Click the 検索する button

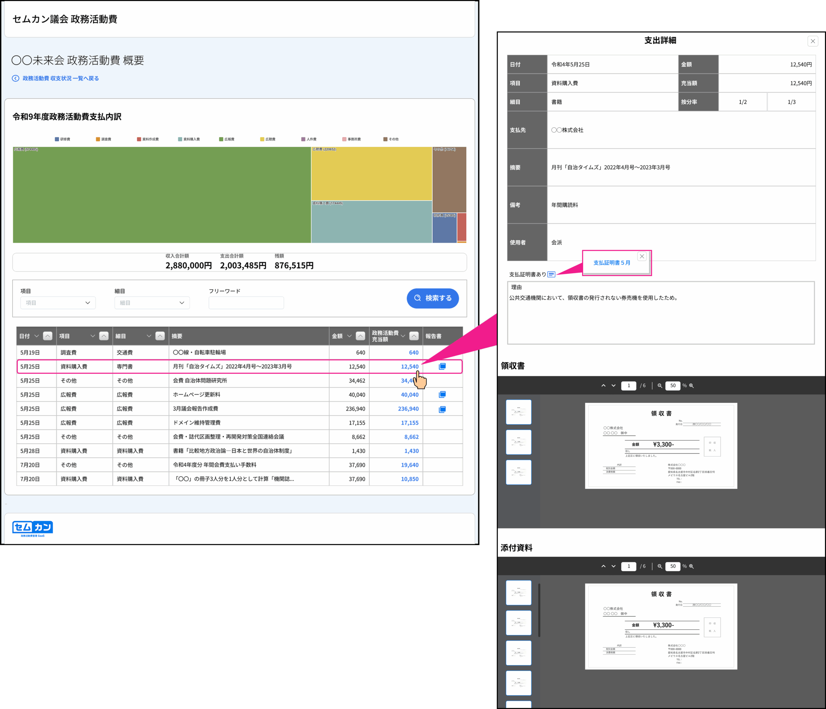(433, 298)
